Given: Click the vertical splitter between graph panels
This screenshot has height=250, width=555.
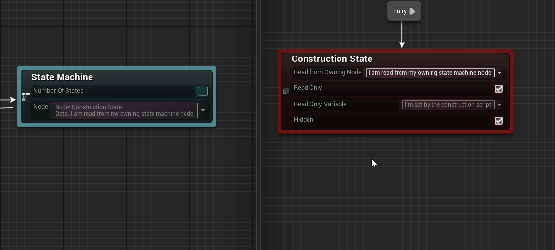Looking at the screenshot, I should pyautogui.click(x=258, y=147).
